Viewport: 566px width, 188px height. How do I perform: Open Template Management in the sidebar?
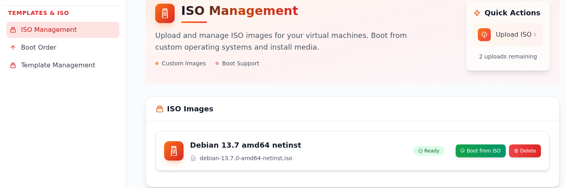tap(63, 65)
